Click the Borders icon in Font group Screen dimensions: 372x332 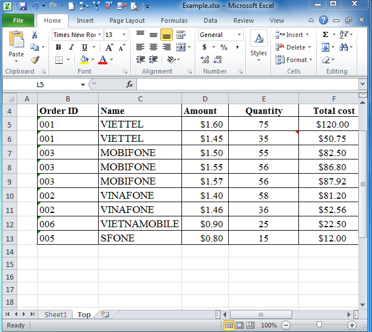[x=59, y=60]
